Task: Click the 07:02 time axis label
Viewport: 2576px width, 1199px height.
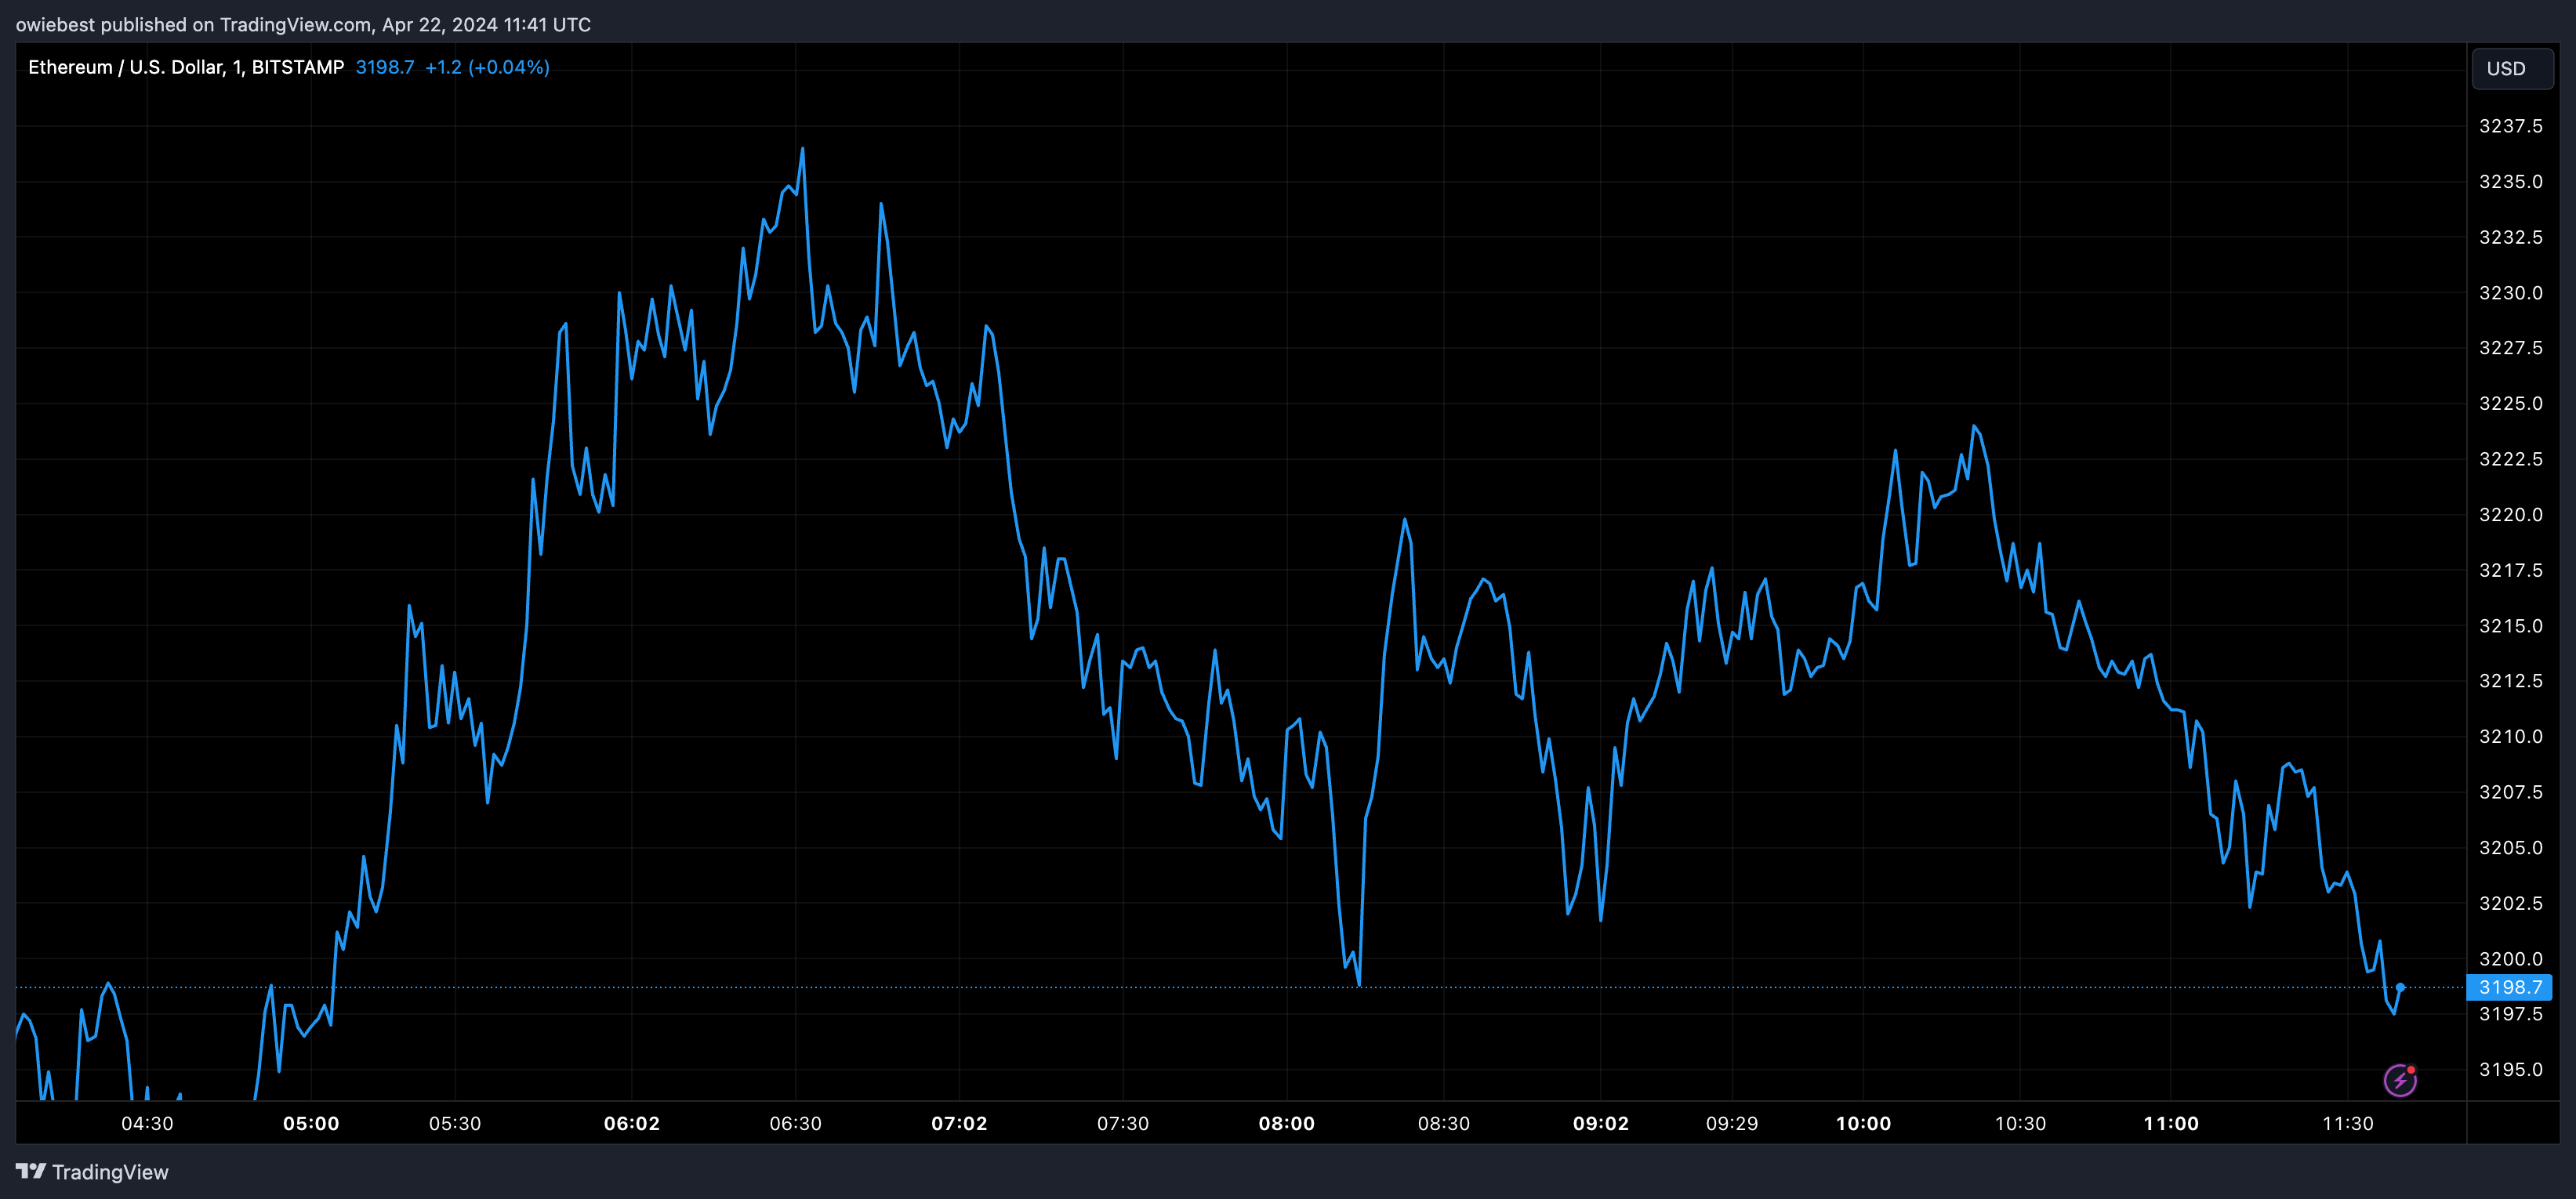Action: click(959, 1123)
